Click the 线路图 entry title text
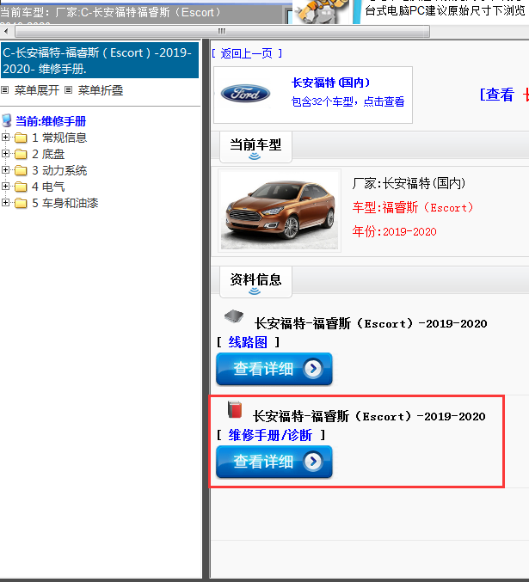This screenshot has height=582, width=529. click(x=371, y=323)
